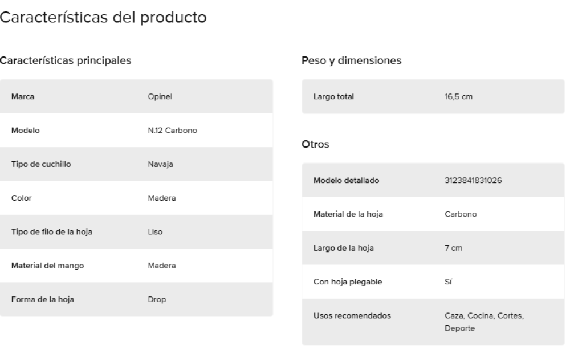
Task: Click the "Material del mango" label
Action: pos(48,266)
